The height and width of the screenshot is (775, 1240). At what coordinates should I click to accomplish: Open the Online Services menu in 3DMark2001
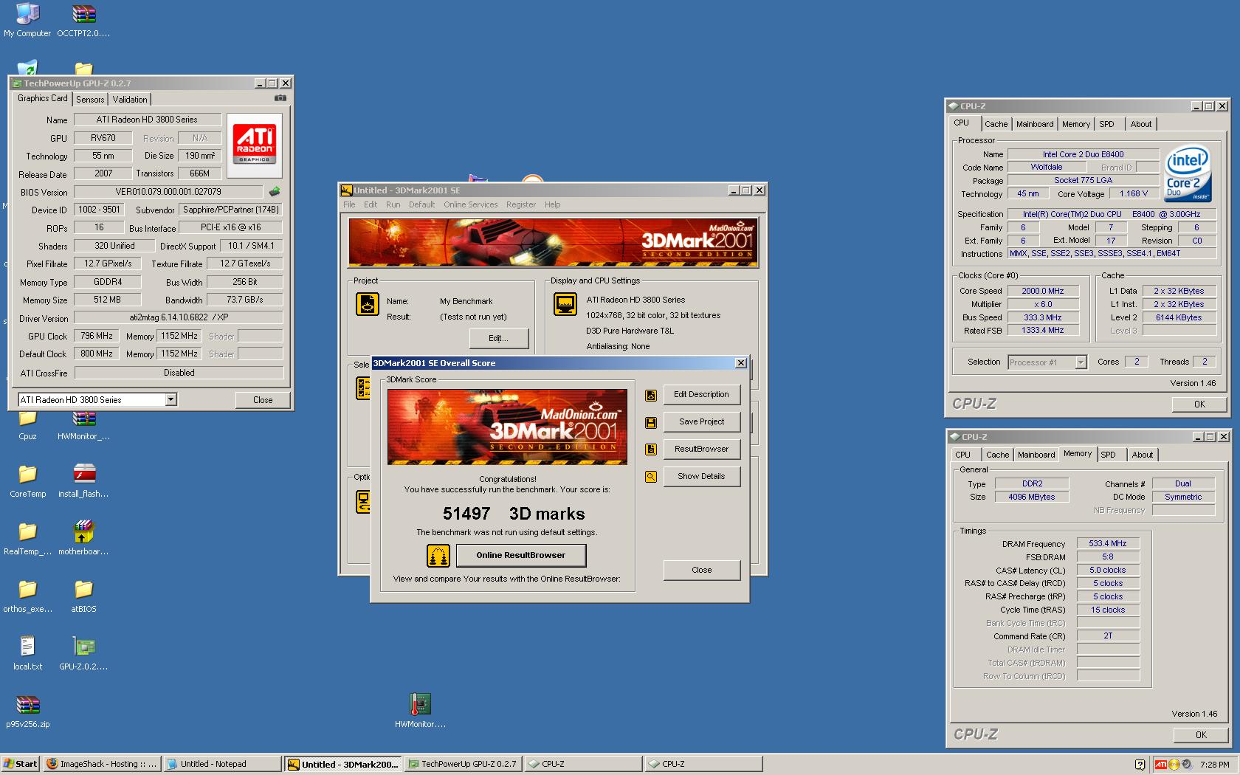[470, 204]
